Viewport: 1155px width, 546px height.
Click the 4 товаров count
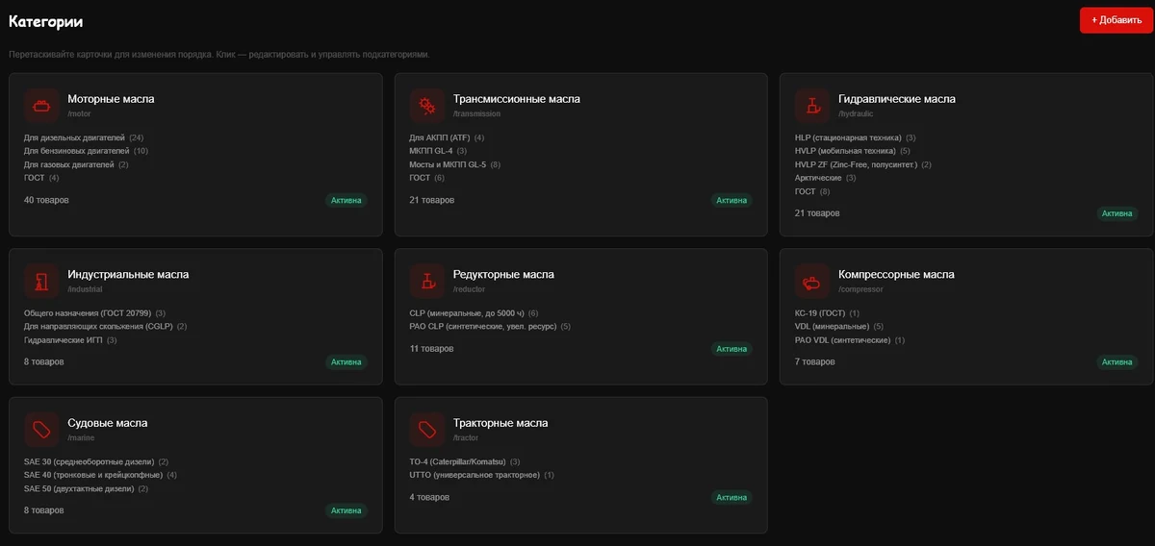click(429, 498)
